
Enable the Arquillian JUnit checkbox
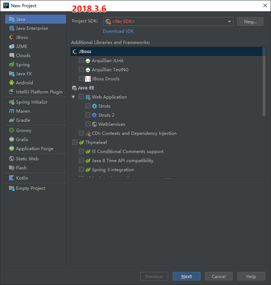(81, 60)
